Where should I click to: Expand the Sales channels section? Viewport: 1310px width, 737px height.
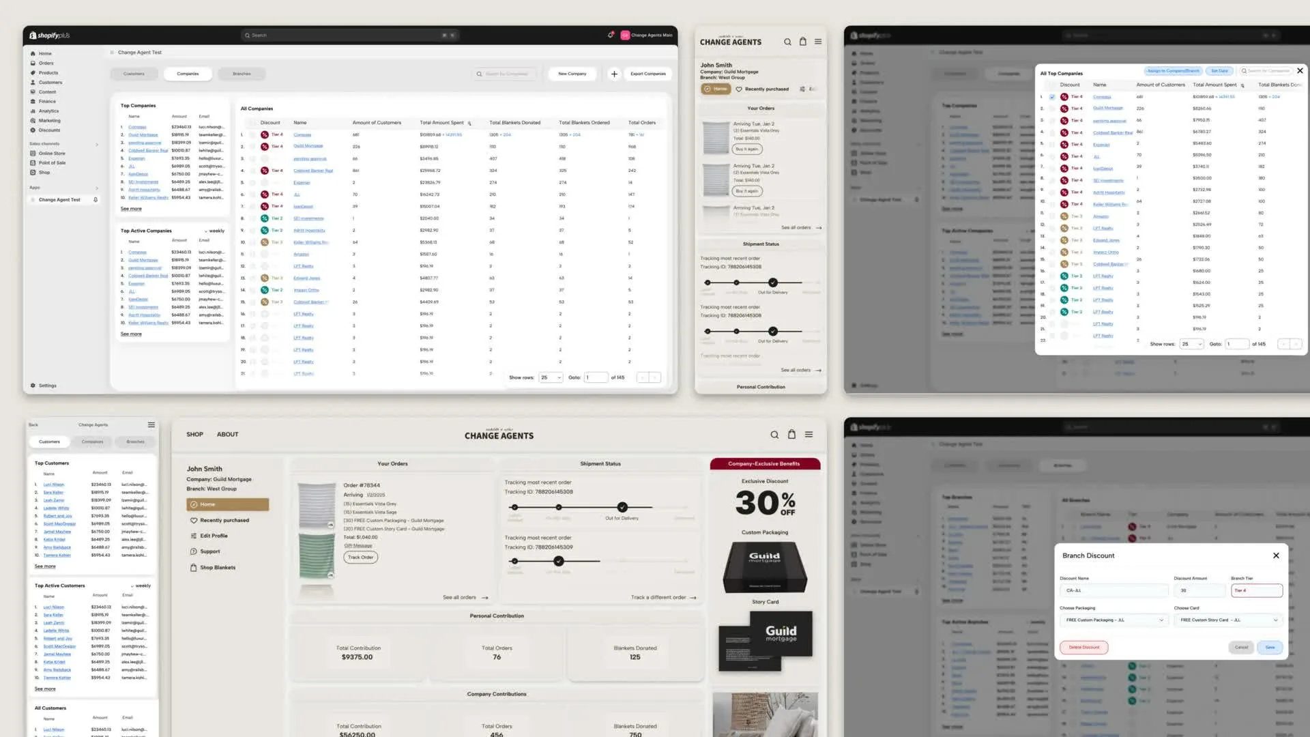click(97, 144)
